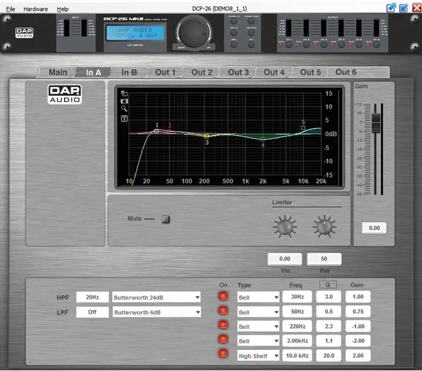This screenshot has height=371, width=422.
Task: Select EQ band 2 handle on the graph
Action: point(169,131)
